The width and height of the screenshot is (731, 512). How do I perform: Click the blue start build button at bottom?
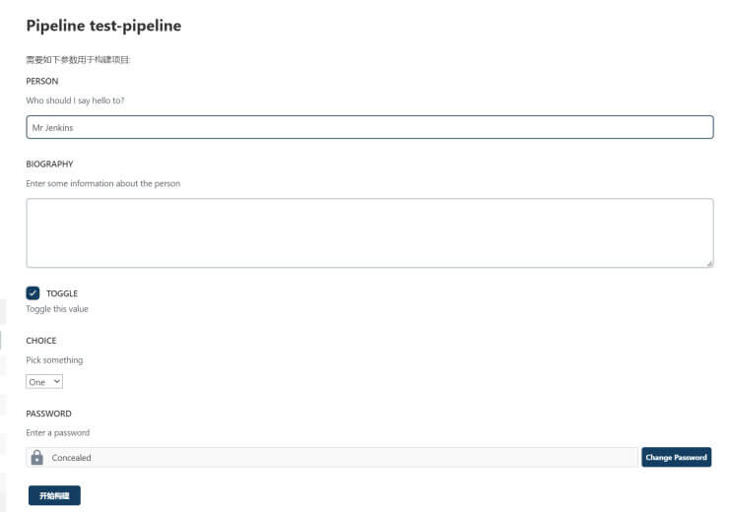click(x=54, y=495)
